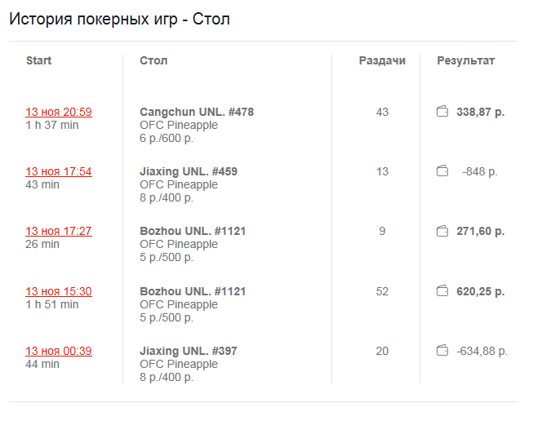The width and height of the screenshot is (533, 434).
Task: Click the Раздачи column header
Action: coord(382,60)
